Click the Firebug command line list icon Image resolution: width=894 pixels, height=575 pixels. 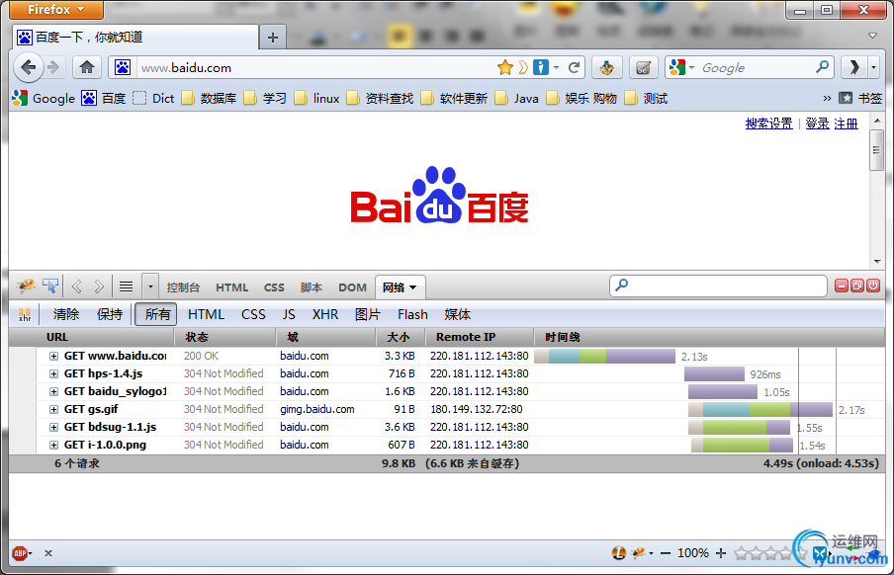click(x=126, y=287)
